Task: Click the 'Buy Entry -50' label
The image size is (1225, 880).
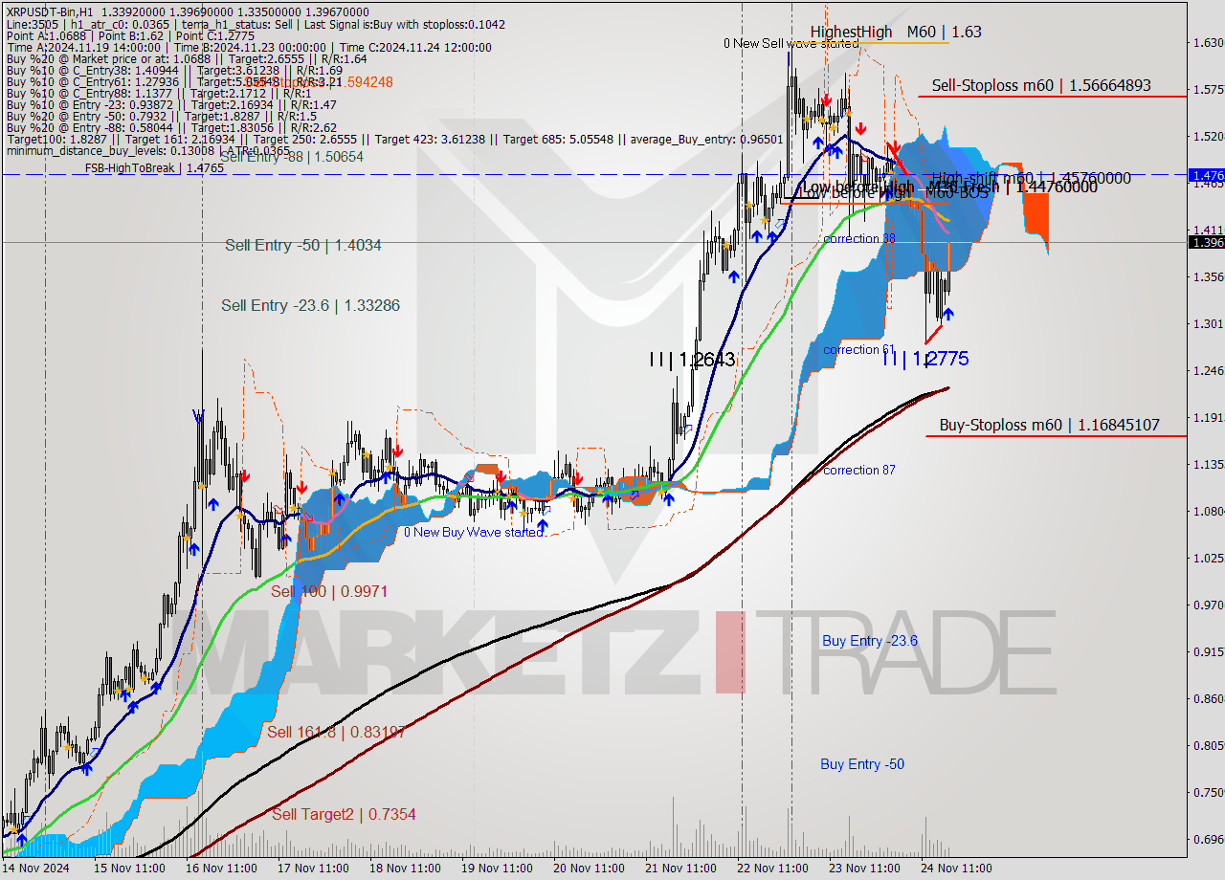Action: 862,764
